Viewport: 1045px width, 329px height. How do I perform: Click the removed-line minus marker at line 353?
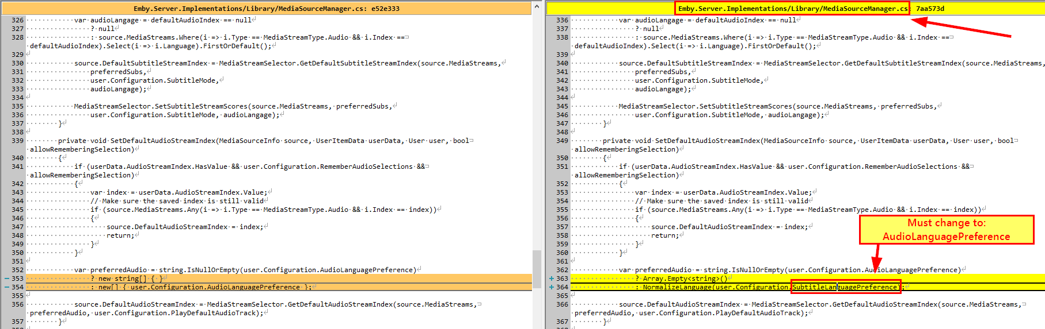pyautogui.click(x=7, y=278)
